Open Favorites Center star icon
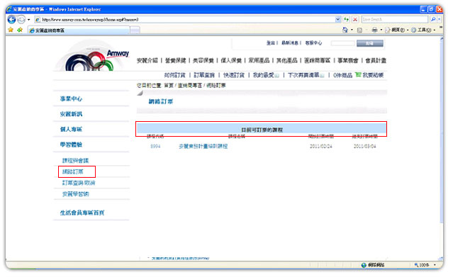 (x=11, y=30)
